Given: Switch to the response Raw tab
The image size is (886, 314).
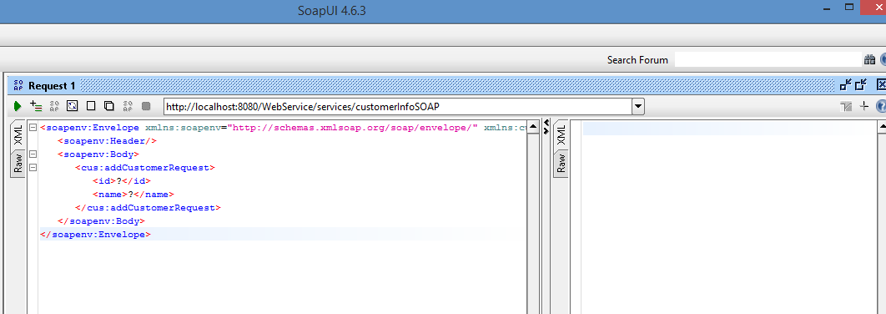Looking at the screenshot, I should tap(561, 164).
